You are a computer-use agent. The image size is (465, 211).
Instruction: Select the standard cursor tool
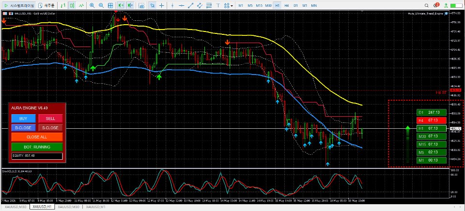152,5
